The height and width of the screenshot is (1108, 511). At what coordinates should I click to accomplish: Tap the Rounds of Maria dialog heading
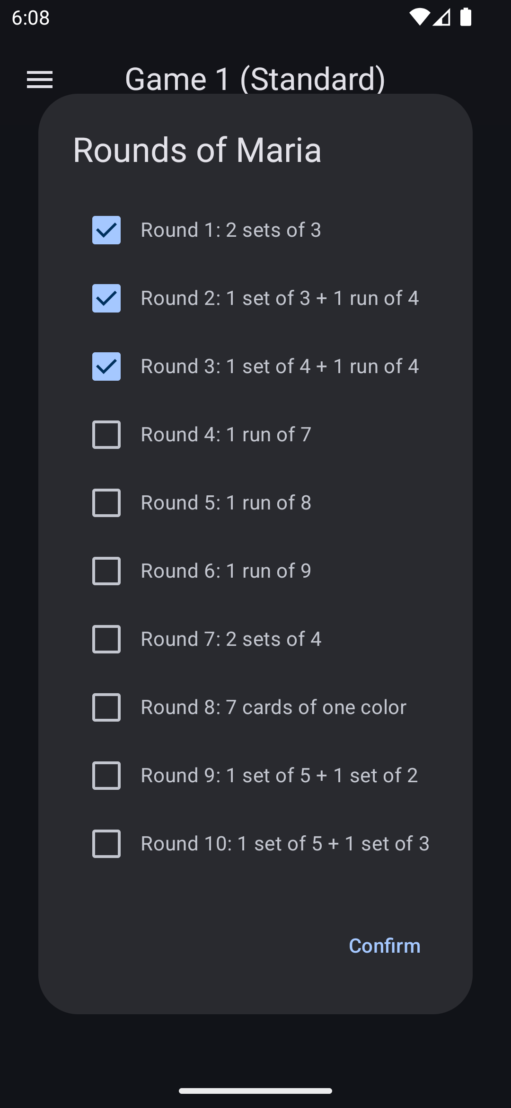pyautogui.click(x=197, y=150)
